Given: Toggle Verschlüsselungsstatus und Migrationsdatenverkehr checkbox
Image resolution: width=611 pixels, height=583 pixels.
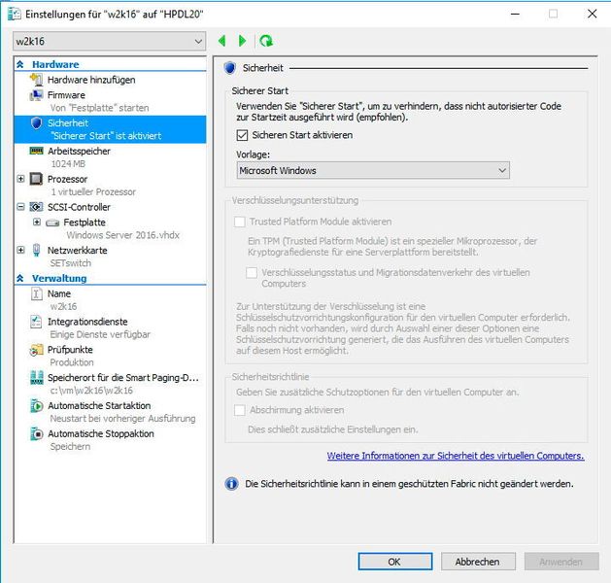Looking at the screenshot, I should pyautogui.click(x=252, y=272).
